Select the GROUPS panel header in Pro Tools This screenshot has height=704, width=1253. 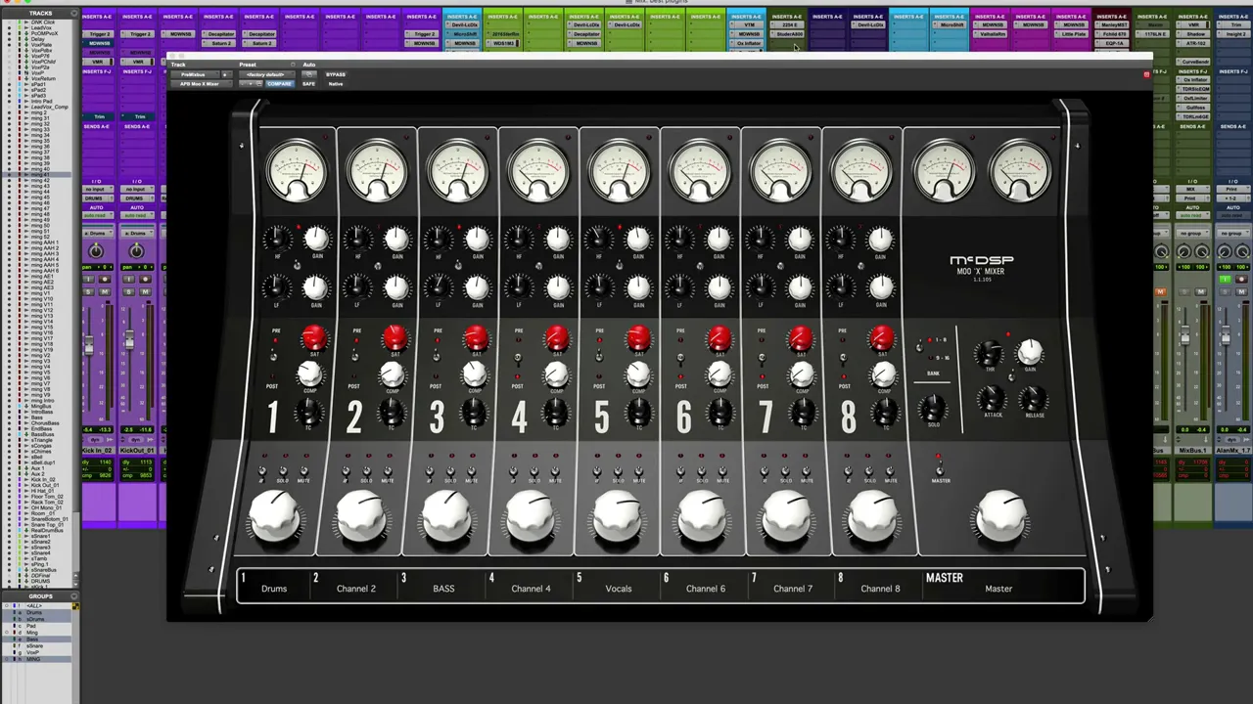click(40, 596)
